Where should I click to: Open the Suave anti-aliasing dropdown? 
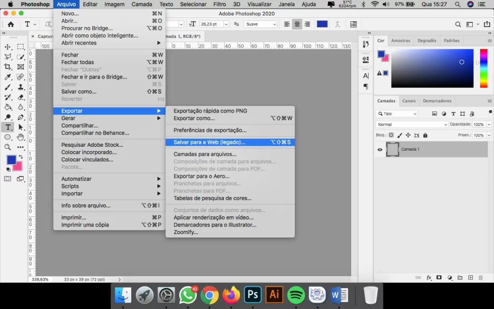click(x=261, y=24)
